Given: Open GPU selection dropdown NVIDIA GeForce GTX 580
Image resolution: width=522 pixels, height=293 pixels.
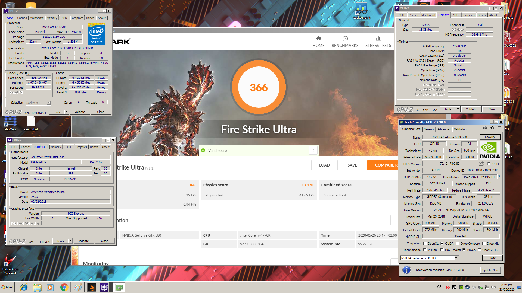Looking at the screenshot, I should [x=456, y=258].
